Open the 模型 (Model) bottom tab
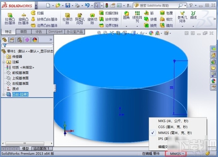 coord(26,149)
